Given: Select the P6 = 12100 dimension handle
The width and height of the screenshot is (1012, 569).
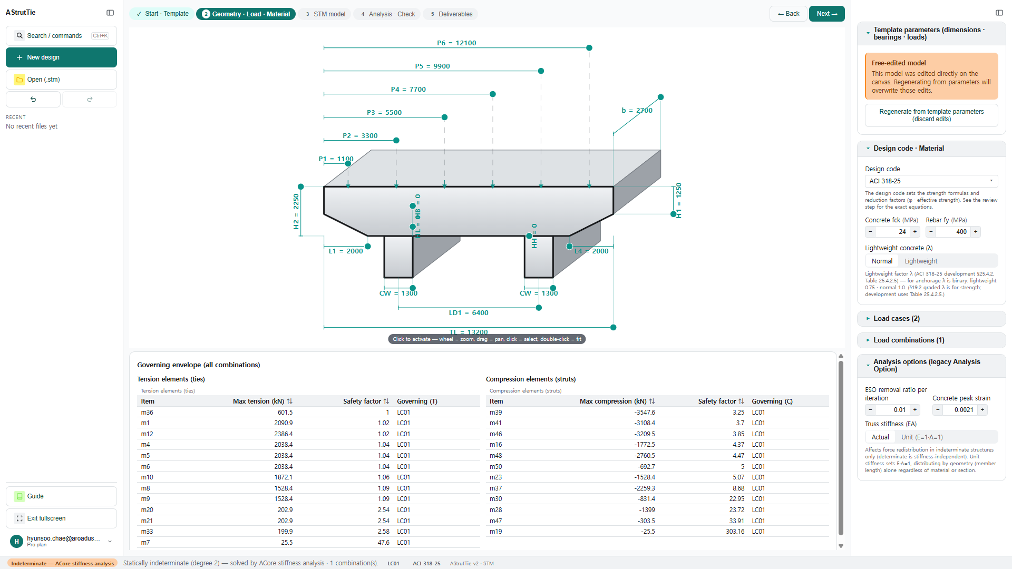Looking at the screenshot, I should click(589, 48).
